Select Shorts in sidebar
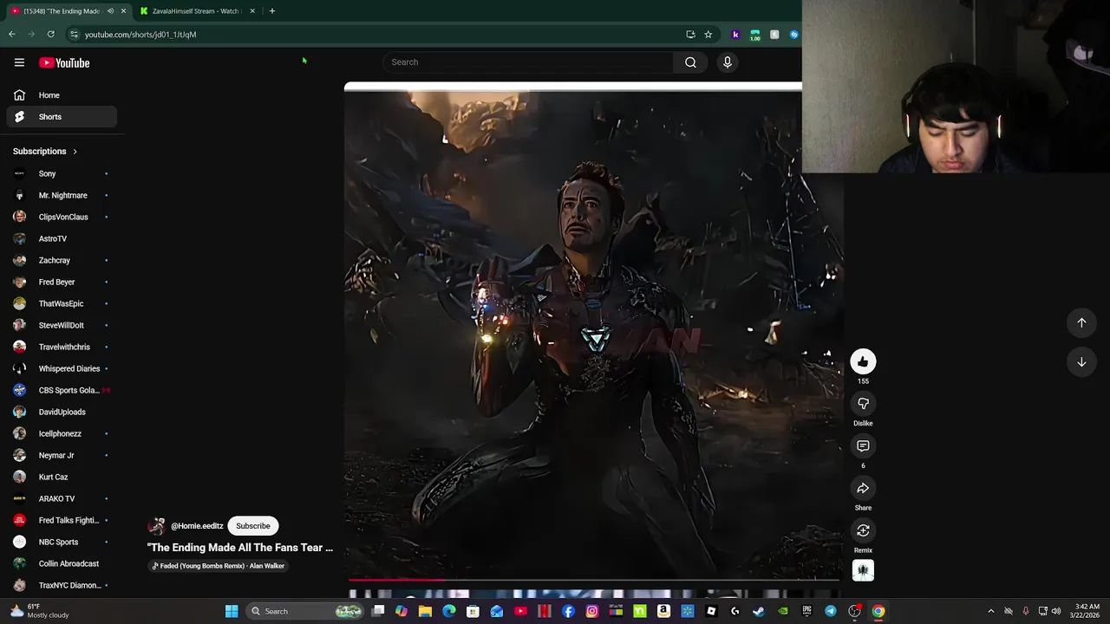The width and height of the screenshot is (1110, 624). [62, 117]
